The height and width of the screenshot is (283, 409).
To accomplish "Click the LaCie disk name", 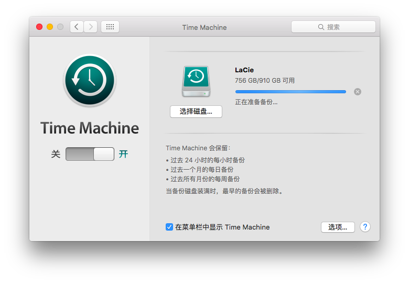I will coord(244,70).
